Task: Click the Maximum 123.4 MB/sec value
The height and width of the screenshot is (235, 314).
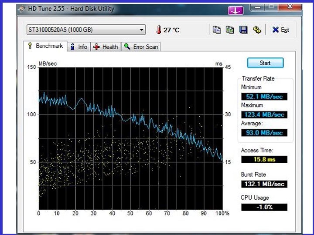Action: coord(264,114)
